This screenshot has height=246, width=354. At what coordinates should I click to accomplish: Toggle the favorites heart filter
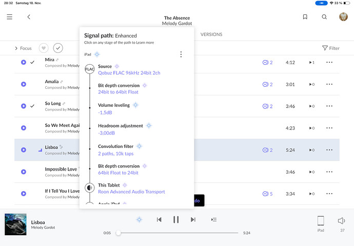point(44,48)
